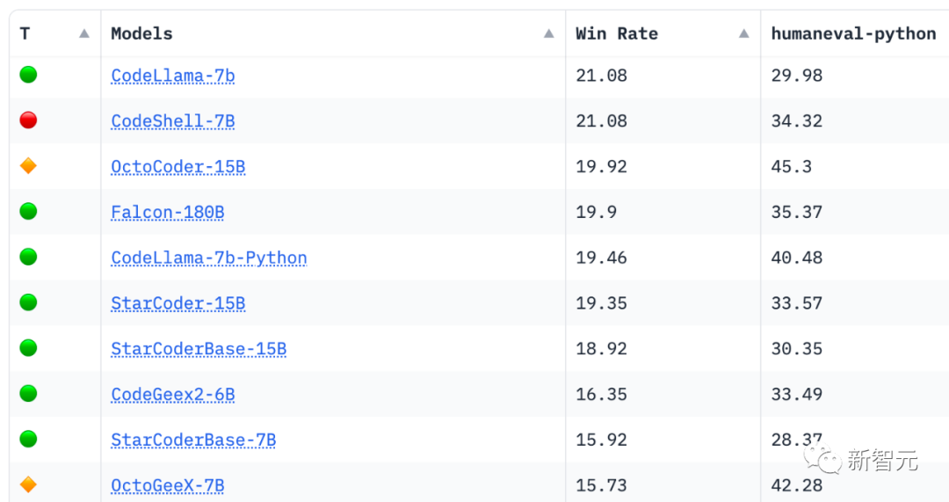The image size is (949, 502).
Task: Sort by the Models column arrow
Action: point(549,33)
